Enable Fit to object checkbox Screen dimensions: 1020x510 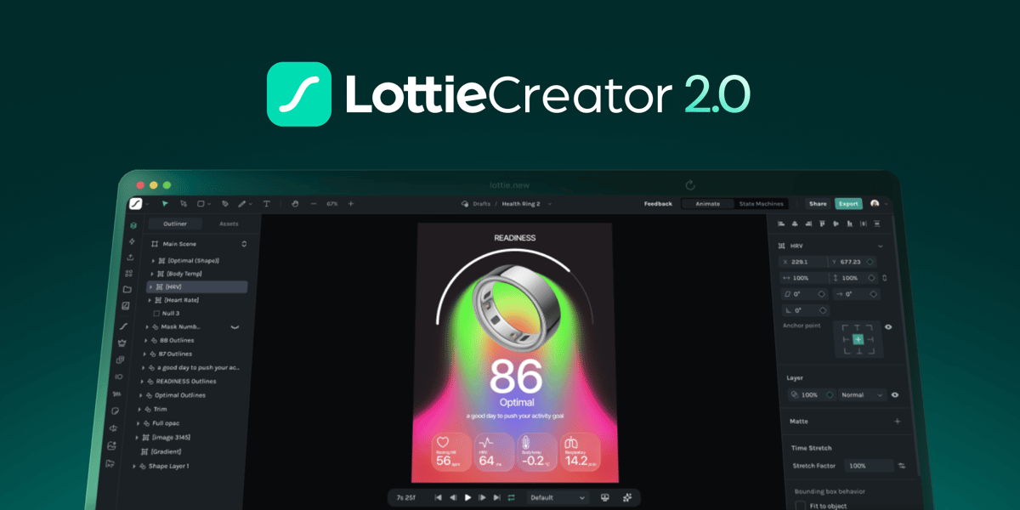(800, 506)
